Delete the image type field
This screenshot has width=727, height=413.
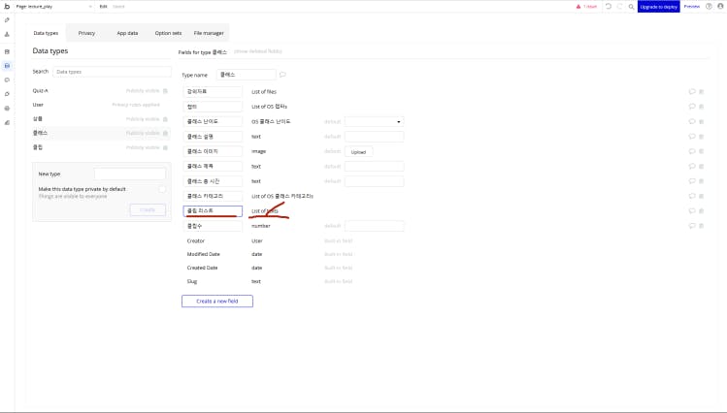pos(702,151)
